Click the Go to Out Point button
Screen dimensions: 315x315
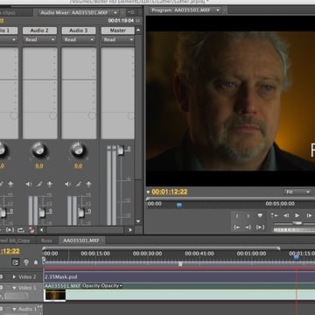click(x=248, y=227)
